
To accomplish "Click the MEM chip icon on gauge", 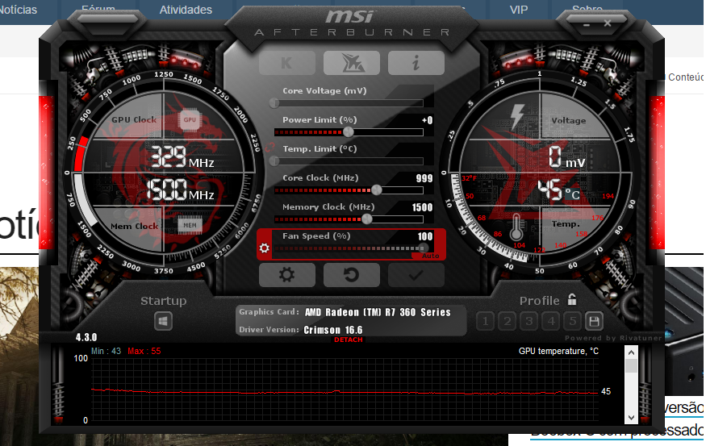I will coord(190,225).
